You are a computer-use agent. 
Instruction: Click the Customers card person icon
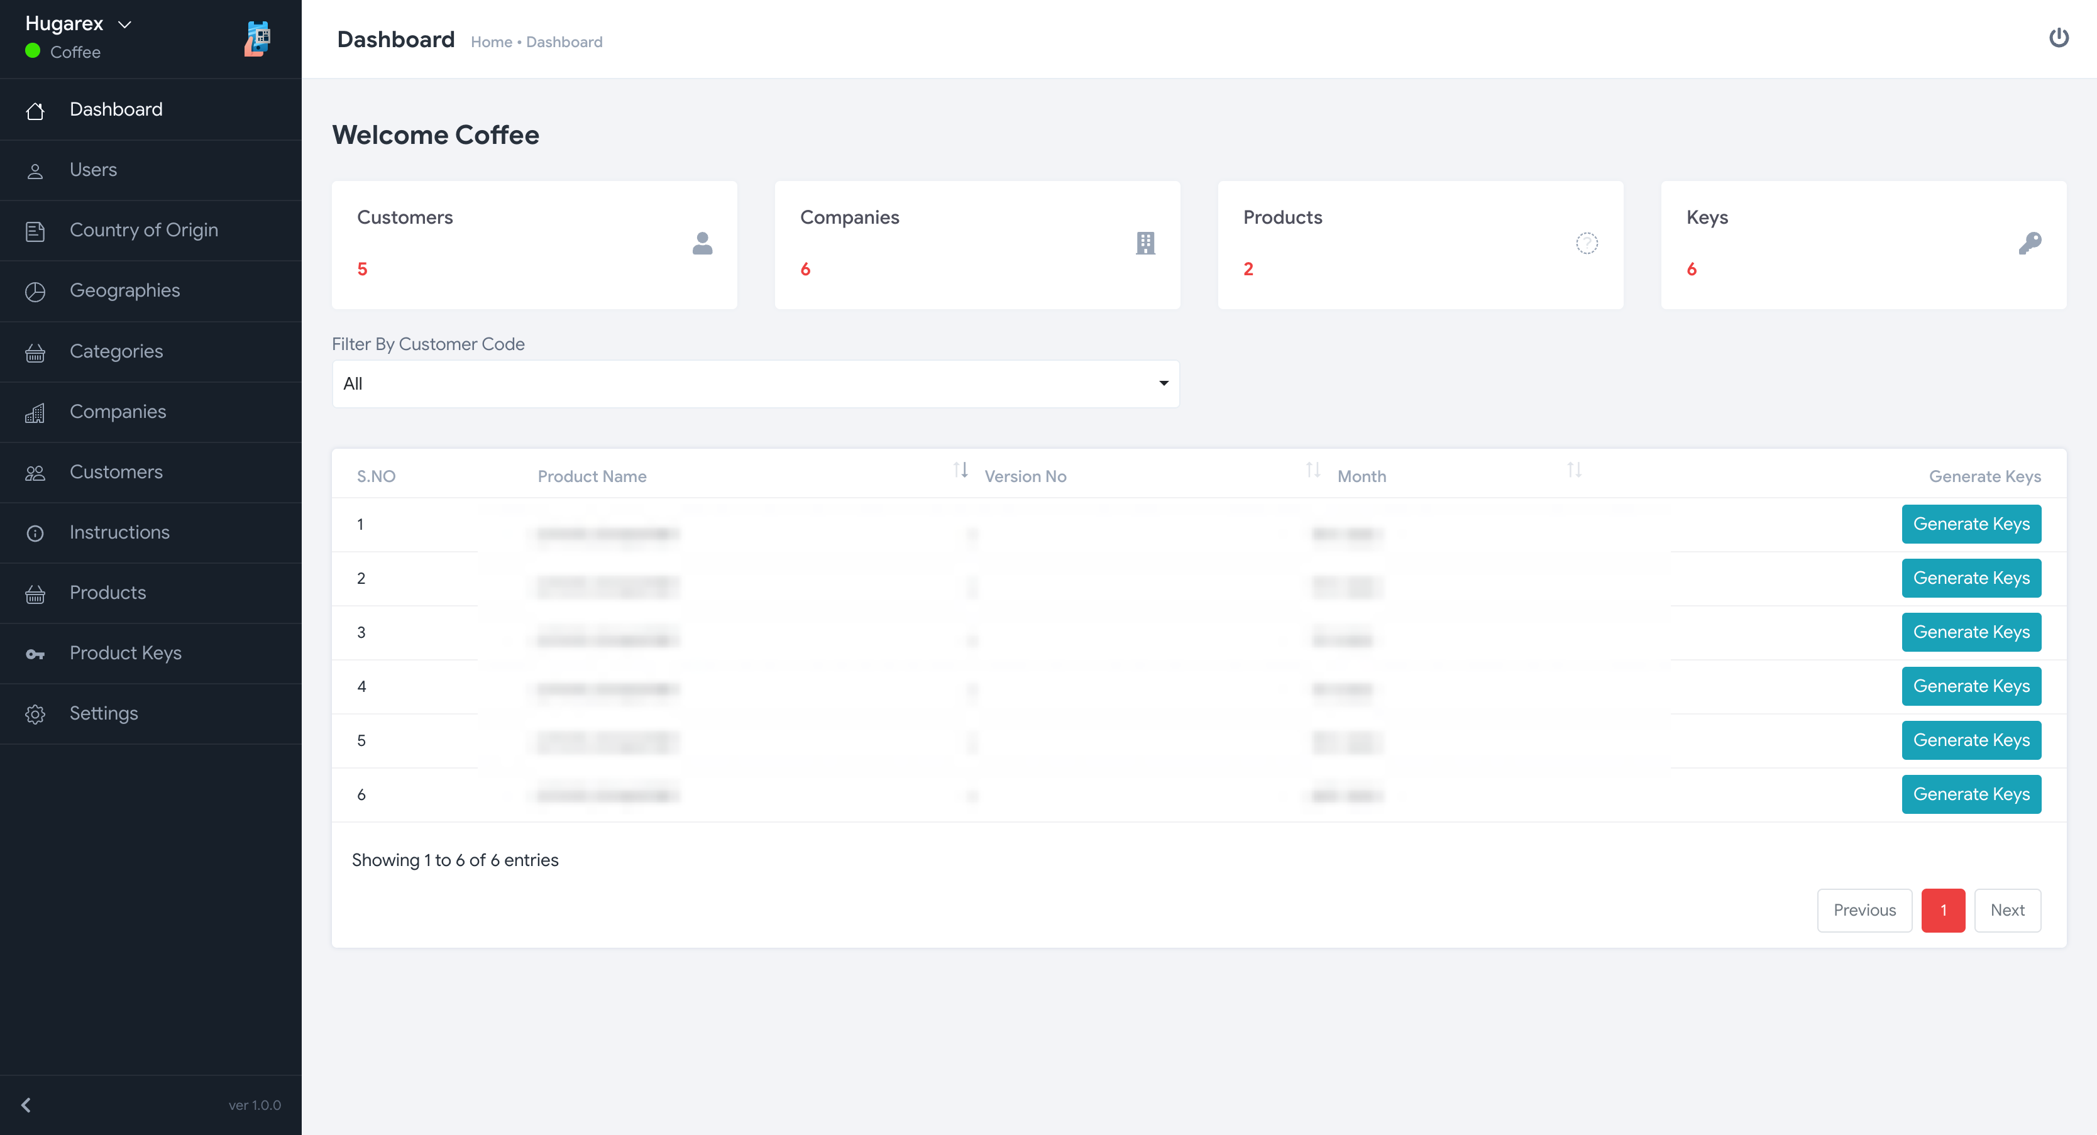click(702, 243)
